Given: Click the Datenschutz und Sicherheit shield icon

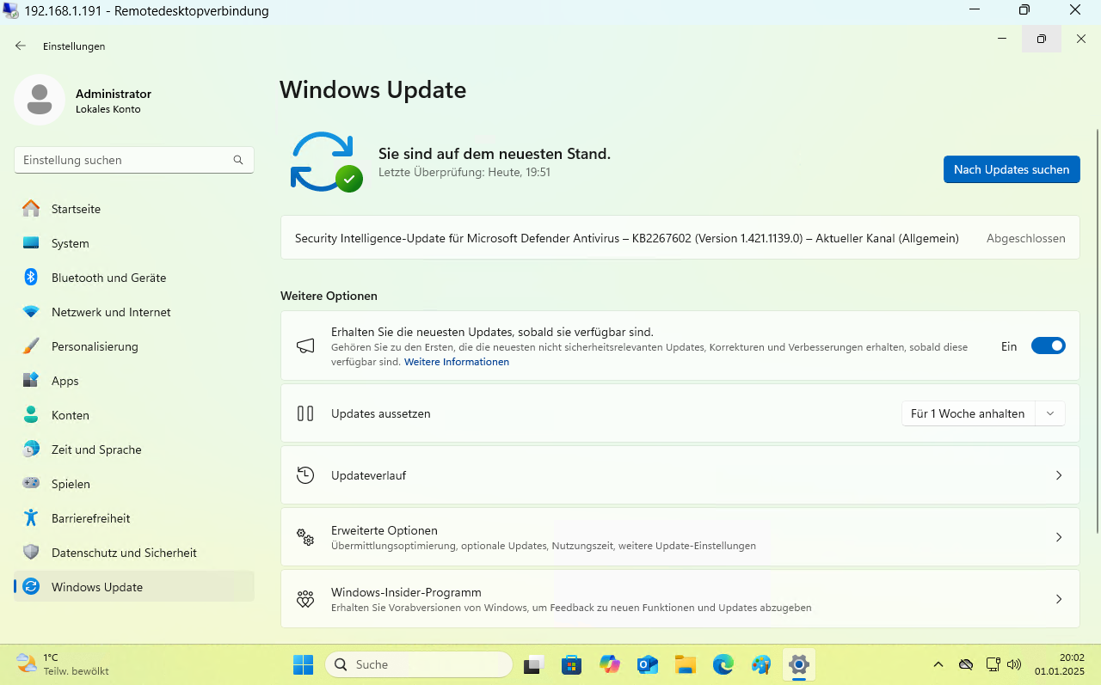Looking at the screenshot, I should (x=31, y=553).
